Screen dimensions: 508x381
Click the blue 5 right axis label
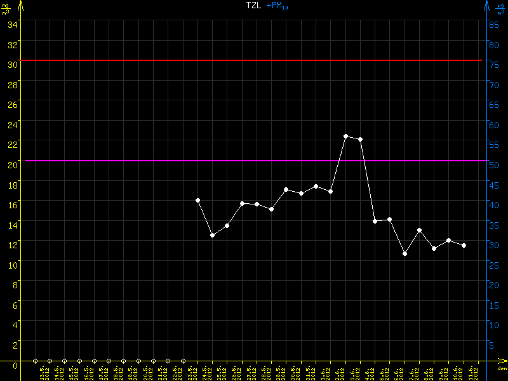coord(490,345)
